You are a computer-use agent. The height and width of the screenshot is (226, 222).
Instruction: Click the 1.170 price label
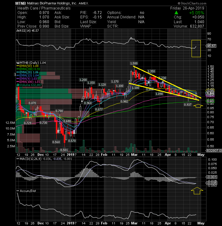pos(115,82)
